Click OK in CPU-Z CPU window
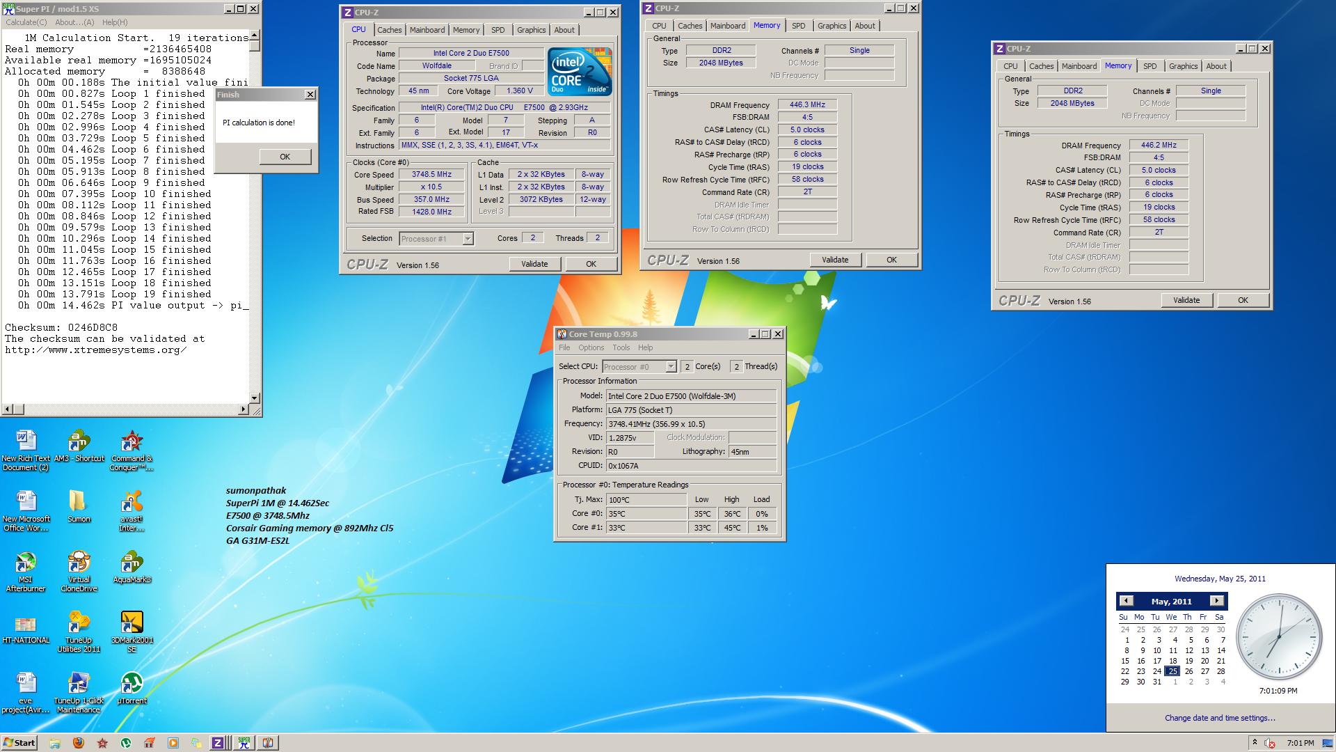The width and height of the screenshot is (1336, 752). click(591, 264)
